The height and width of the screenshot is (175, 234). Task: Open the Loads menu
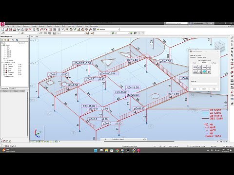34,26
